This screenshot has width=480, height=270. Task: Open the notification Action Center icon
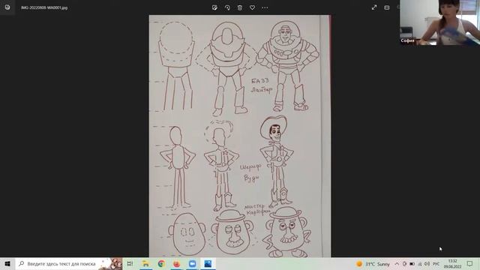469,263
